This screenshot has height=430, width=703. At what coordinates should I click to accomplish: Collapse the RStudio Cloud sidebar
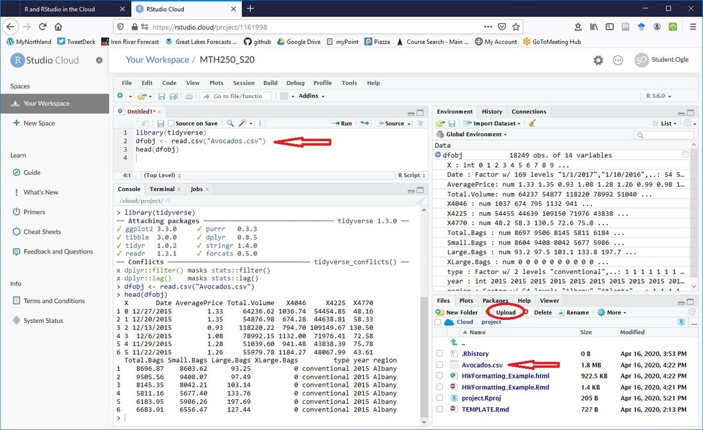pyautogui.click(x=99, y=60)
